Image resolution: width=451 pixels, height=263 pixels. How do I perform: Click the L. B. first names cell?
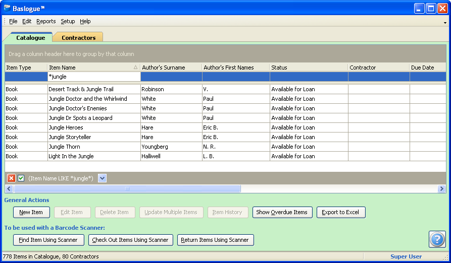236,156
